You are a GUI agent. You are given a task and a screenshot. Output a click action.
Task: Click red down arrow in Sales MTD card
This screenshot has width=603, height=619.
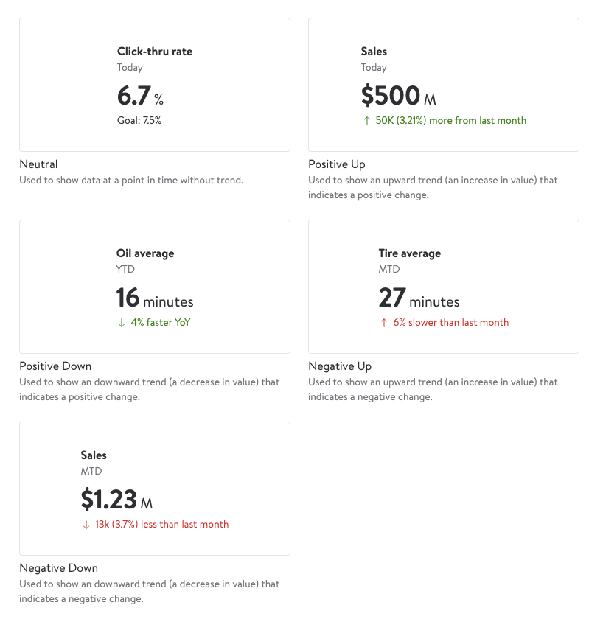point(86,525)
